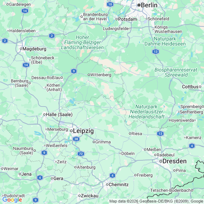This screenshot has width=204, height=204.
Task: Click the Leipzig city marker circle
Action: pos(71,131)
